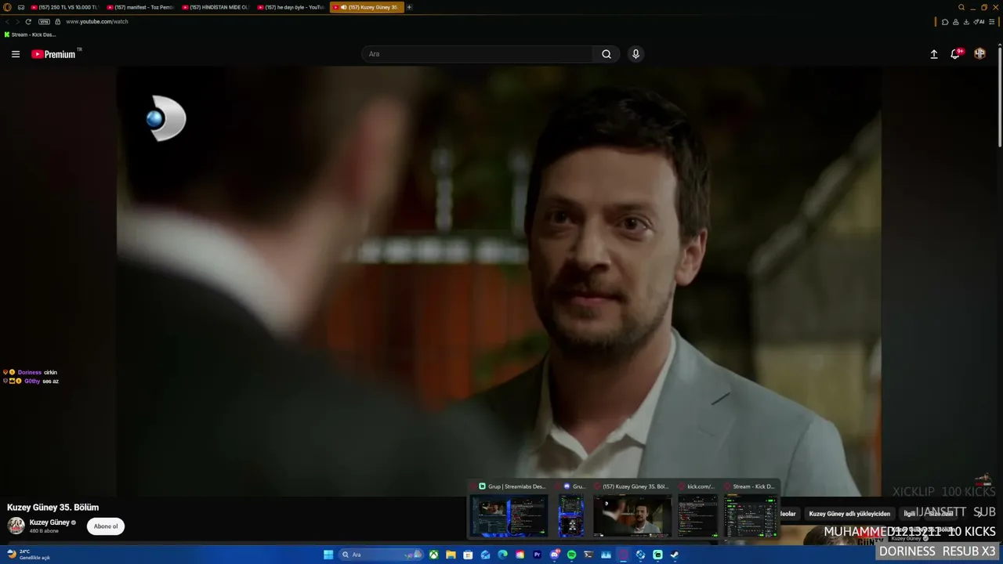Select the 'Kuzey Güney adlı yükleyiciden' chip
1003x564 pixels.
(x=849, y=514)
